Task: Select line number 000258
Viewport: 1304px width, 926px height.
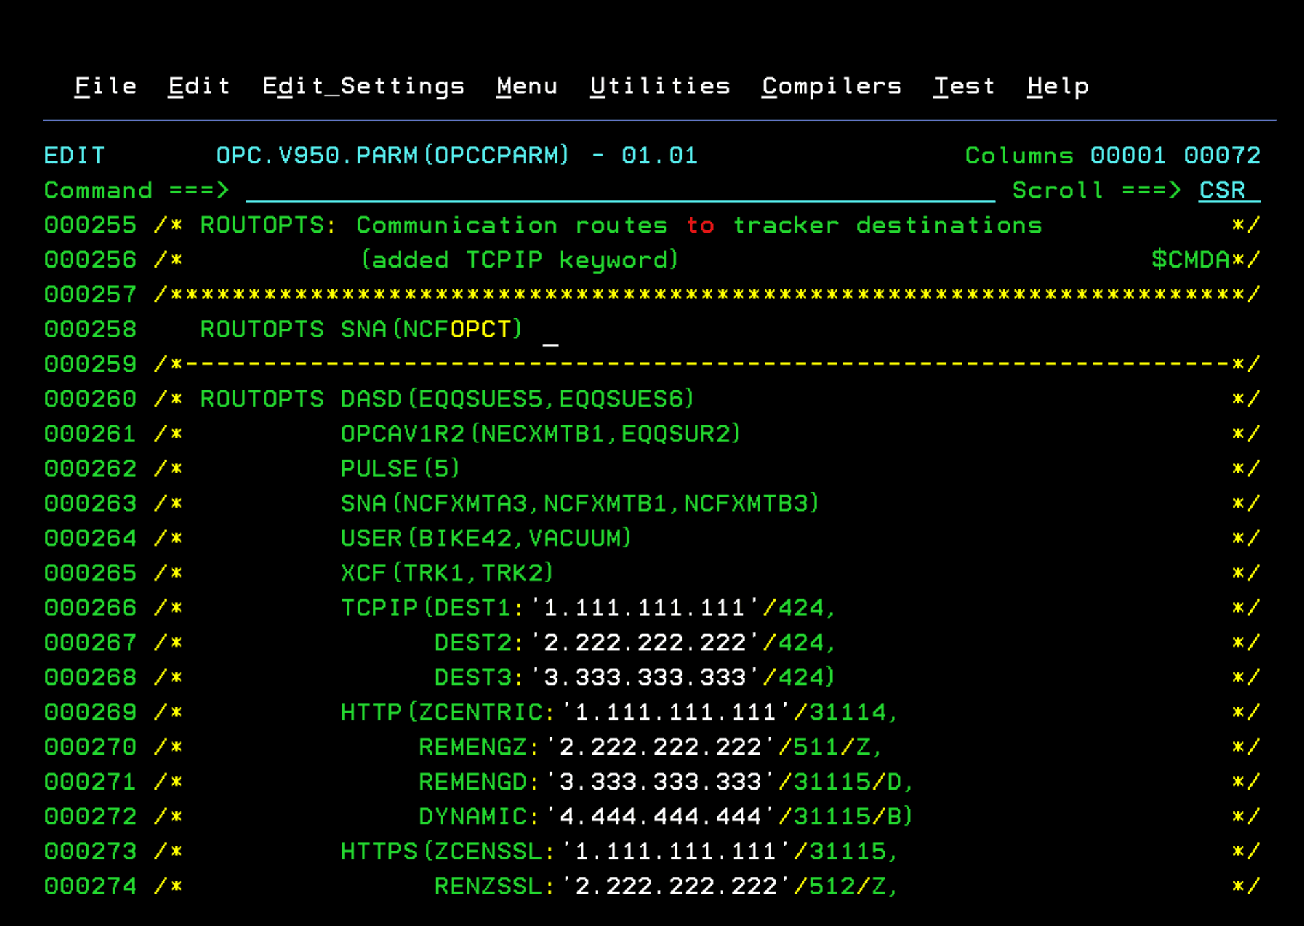Action: click(90, 329)
